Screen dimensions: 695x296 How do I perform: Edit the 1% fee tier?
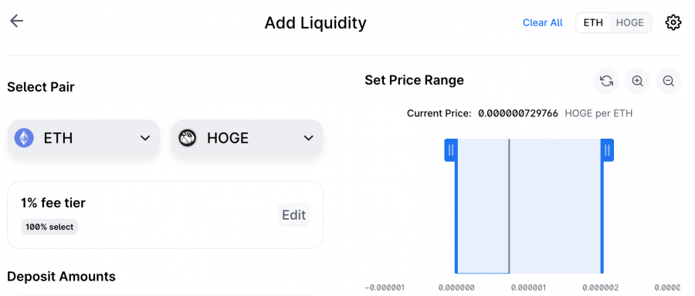(x=294, y=215)
